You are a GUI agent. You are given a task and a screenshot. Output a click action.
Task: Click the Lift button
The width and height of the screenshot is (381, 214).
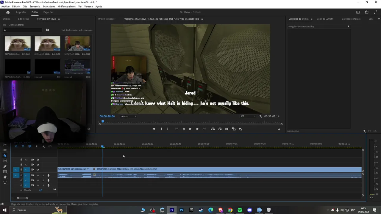pos(213,129)
